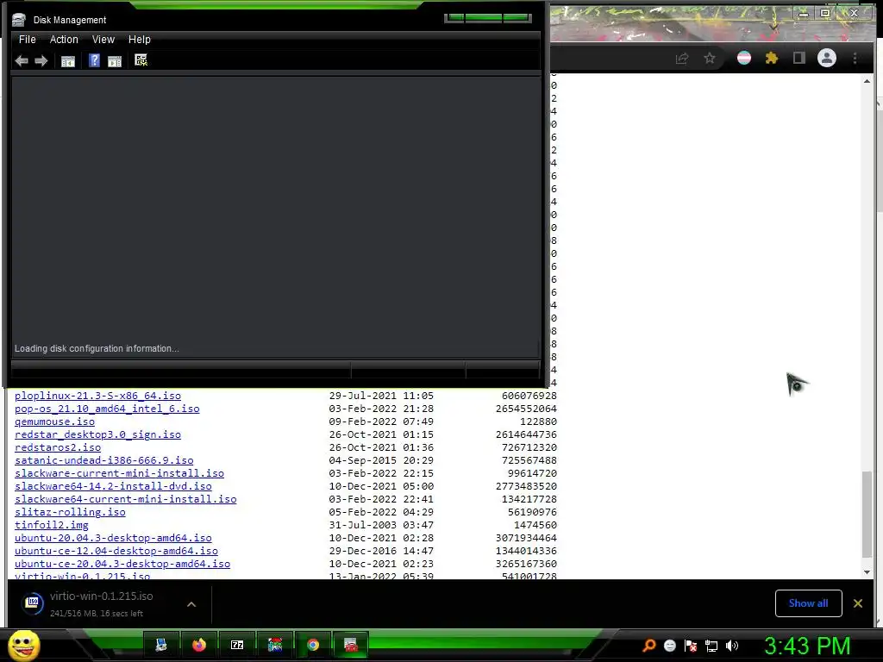Viewport: 883px width, 662px height.
Task: Switch to Chrome on the taskbar
Action: (313, 645)
